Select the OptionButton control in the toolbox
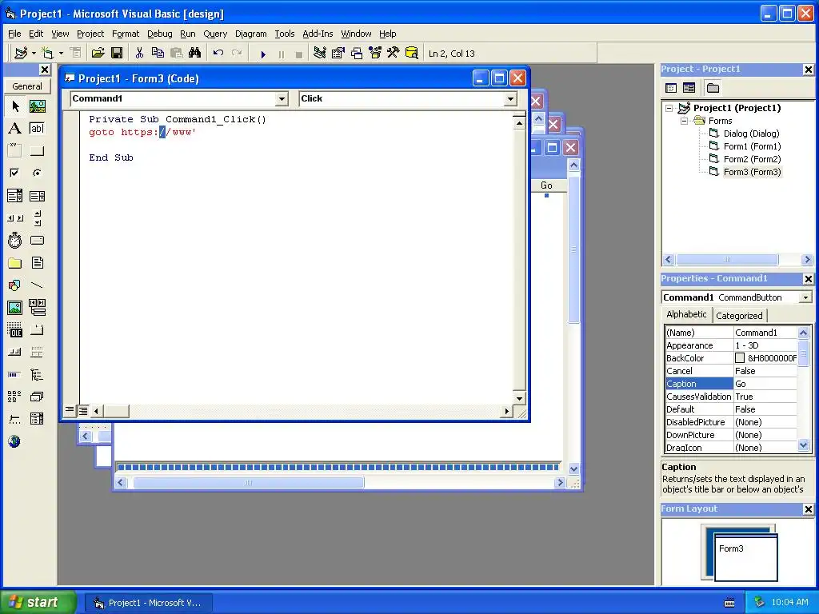The height and width of the screenshot is (614, 819). coord(37,173)
